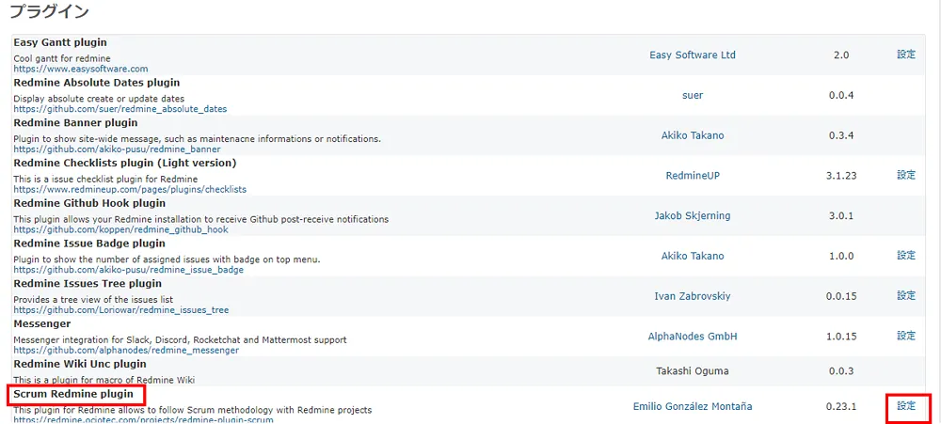Select the Redmine Github Hook plugin title

pyautogui.click(x=89, y=203)
